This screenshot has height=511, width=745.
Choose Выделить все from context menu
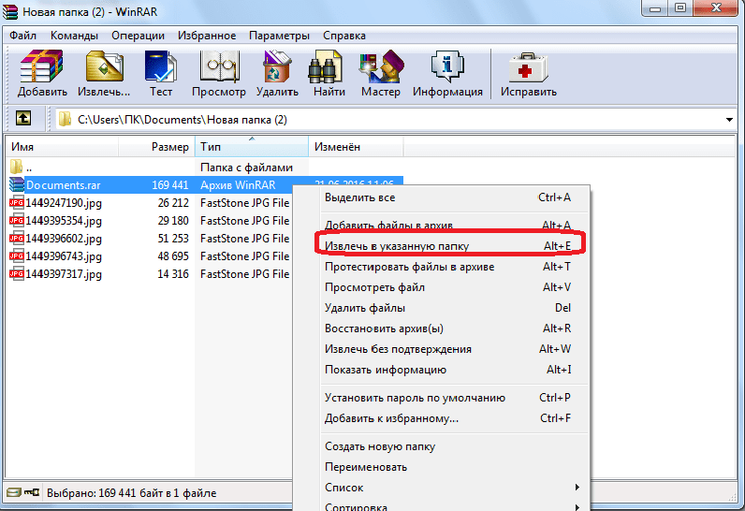click(x=448, y=197)
